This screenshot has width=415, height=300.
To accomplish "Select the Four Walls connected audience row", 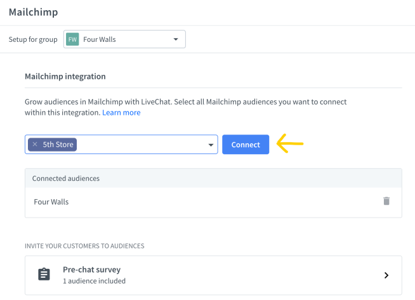I will tap(190, 202).
